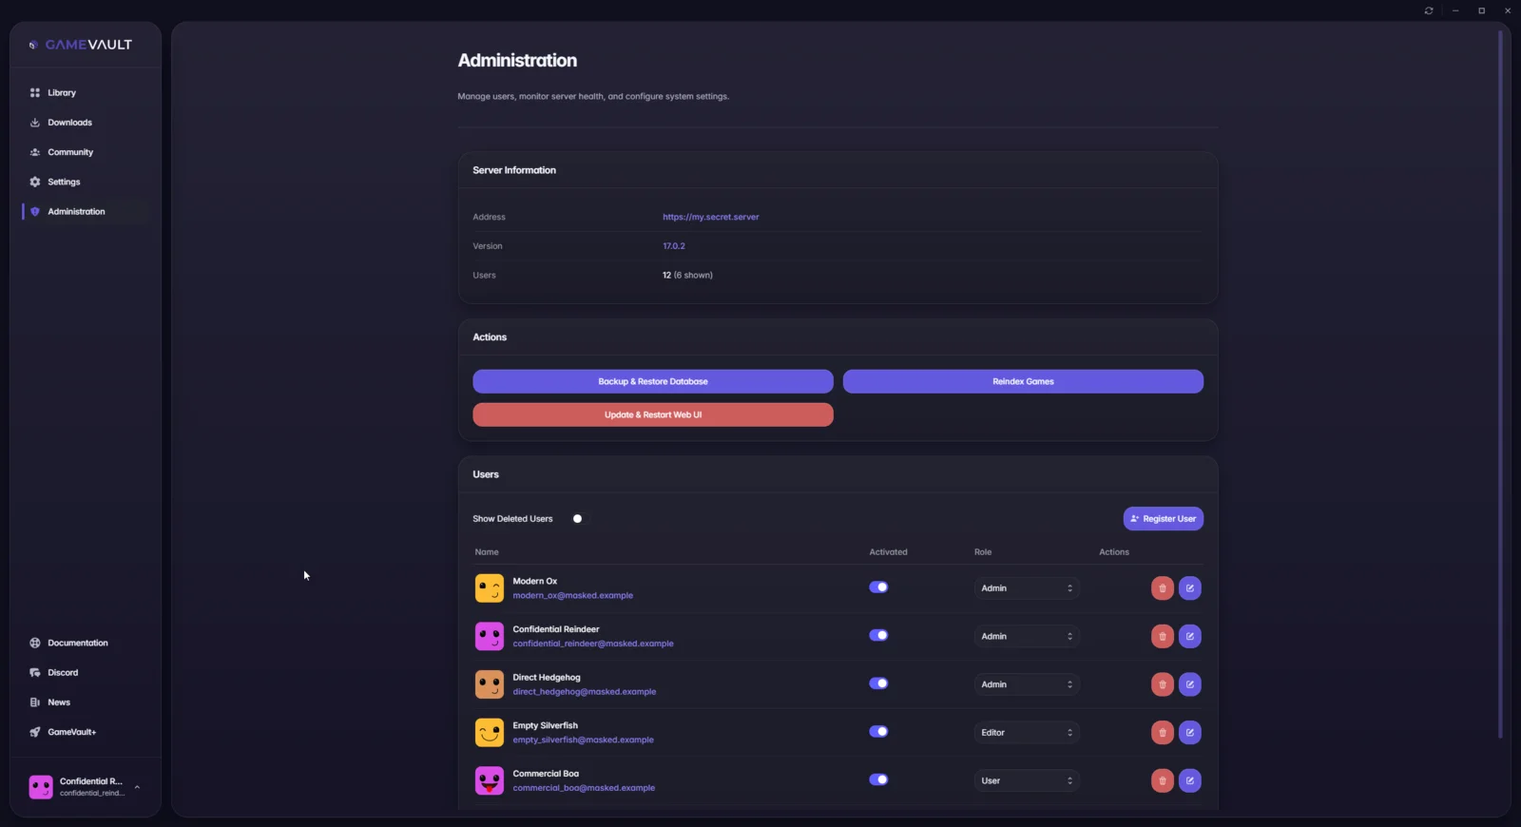1521x827 pixels.
Task: Click the Settings gear icon
Action: [35, 182]
